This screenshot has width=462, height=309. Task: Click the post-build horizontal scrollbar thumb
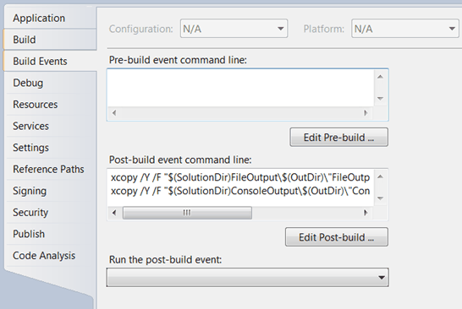(187, 213)
